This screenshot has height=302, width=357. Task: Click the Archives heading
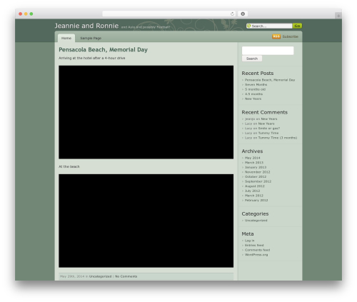tap(252, 151)
